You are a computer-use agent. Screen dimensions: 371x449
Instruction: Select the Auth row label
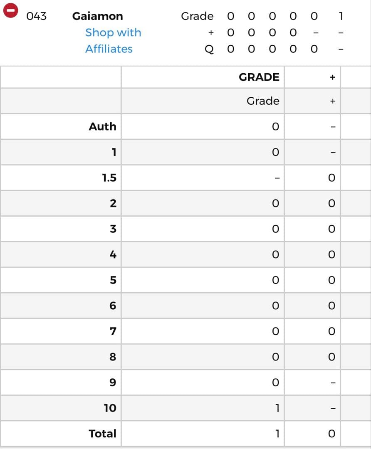click(102, 126)
